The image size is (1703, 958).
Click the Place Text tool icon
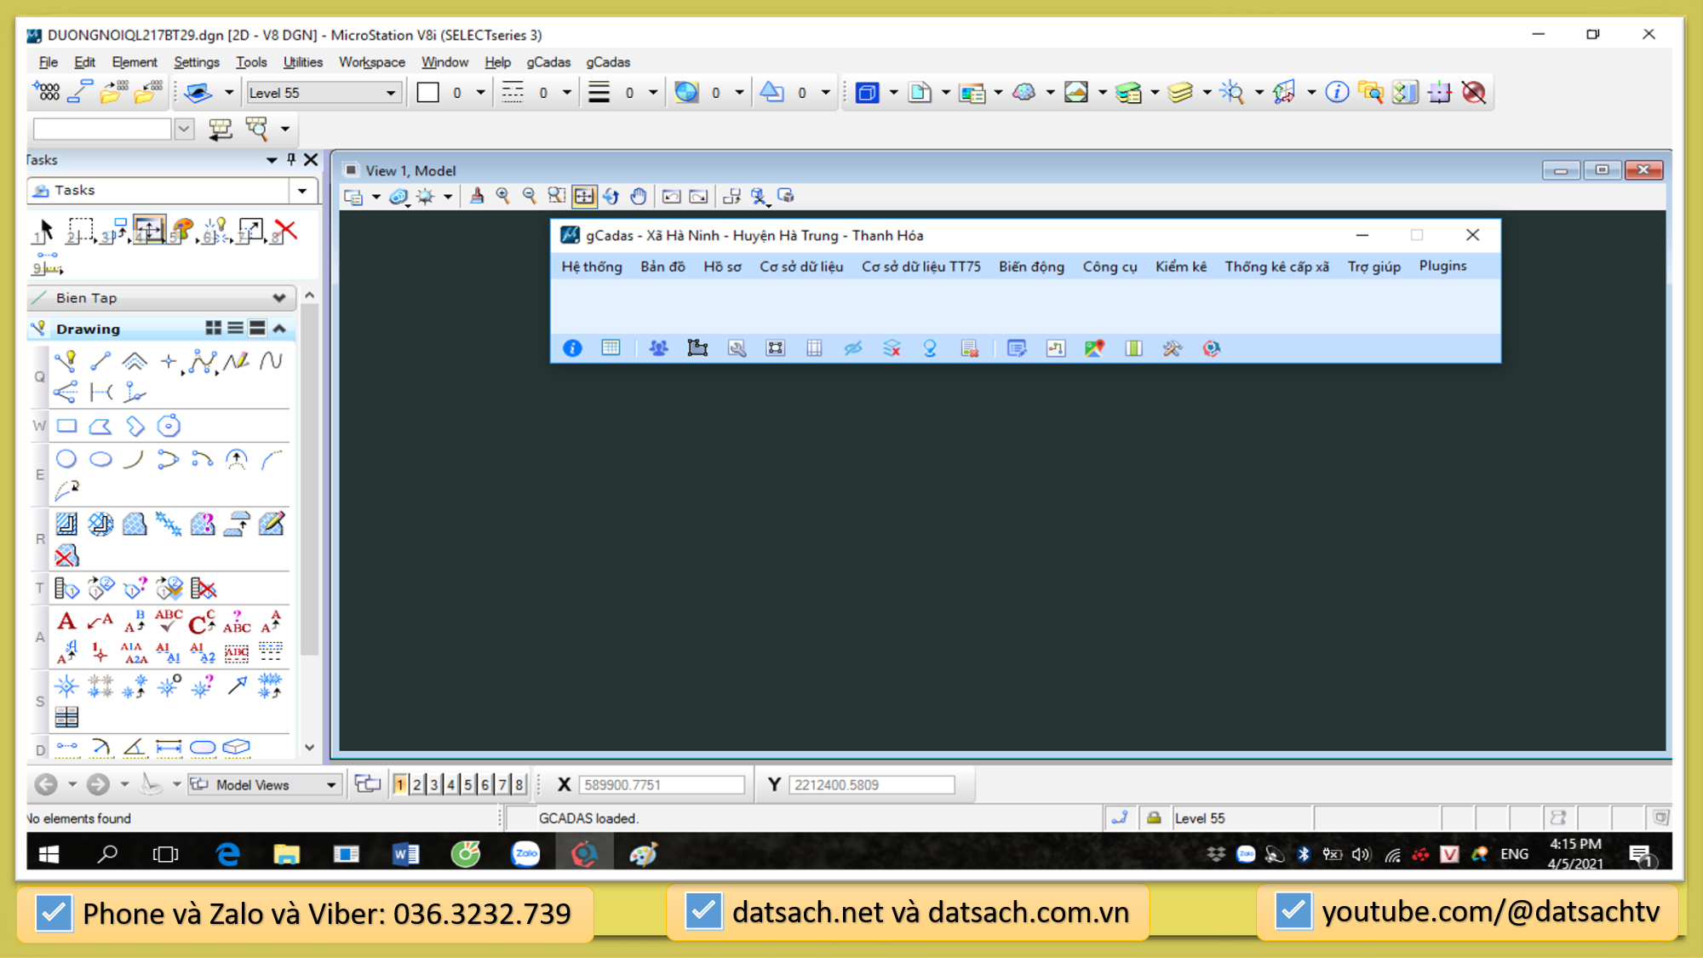tap(66, 622)
